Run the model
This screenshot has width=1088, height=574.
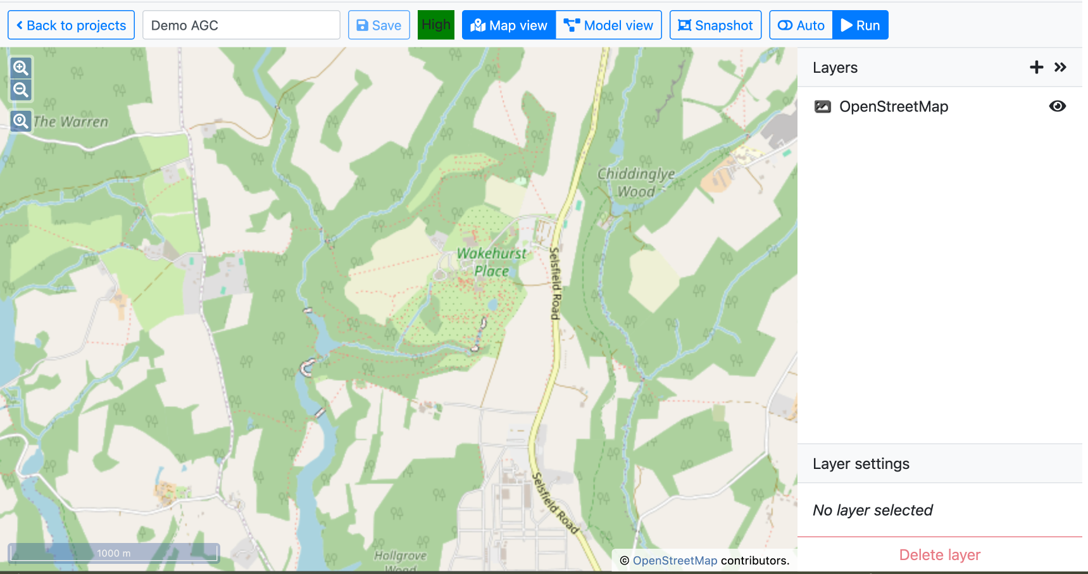click(x=860, y=25)
